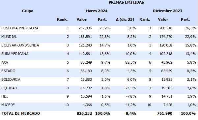Click the Marzo 2024 header
This screenshot has width=198, height=120.
click(x=97, y=11)
